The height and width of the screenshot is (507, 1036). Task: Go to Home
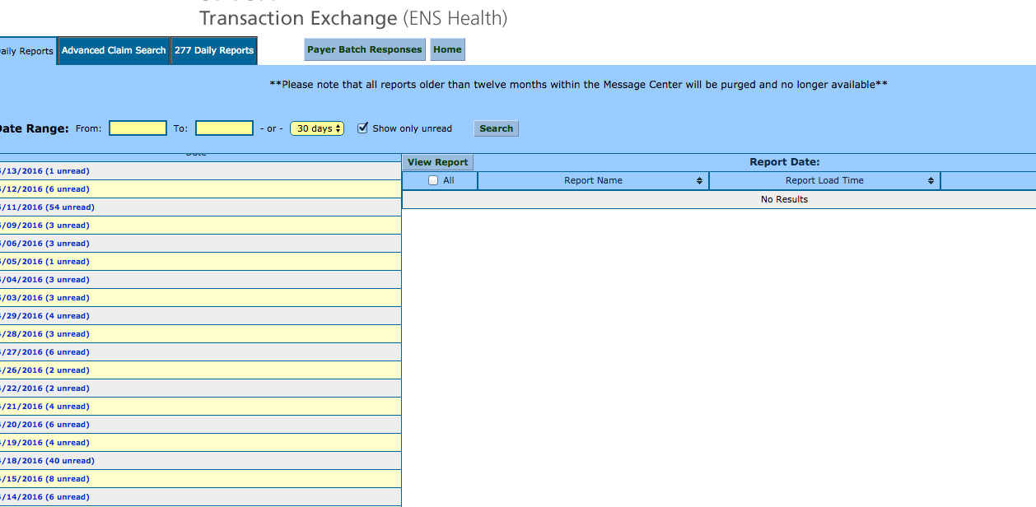(x=447, y=49)
